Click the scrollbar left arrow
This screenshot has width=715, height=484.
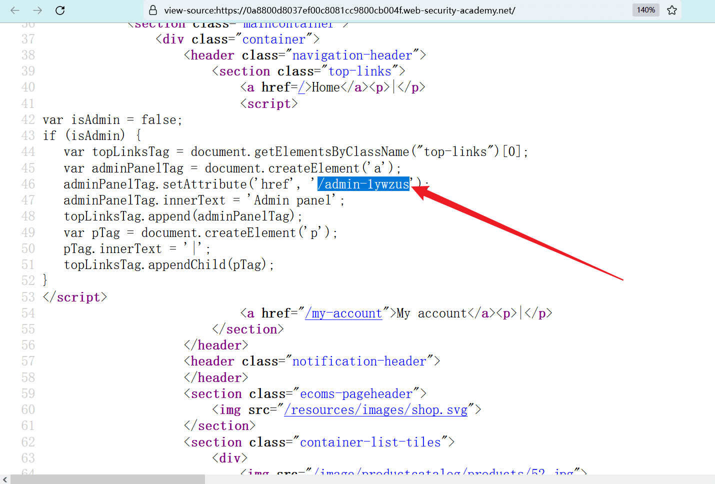[x=5, y=479]
